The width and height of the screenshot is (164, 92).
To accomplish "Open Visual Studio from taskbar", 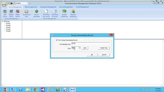I will pos(43,90).
